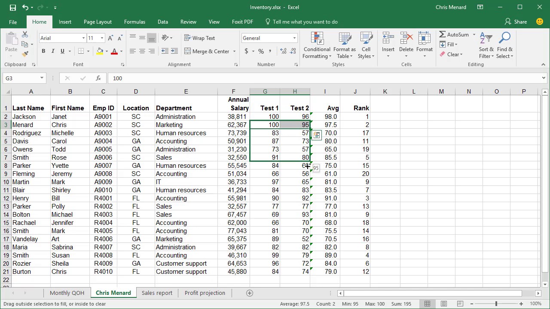Open Find & Select menu
The height and width of the screenshot is (309, 550).
point(504,45)
